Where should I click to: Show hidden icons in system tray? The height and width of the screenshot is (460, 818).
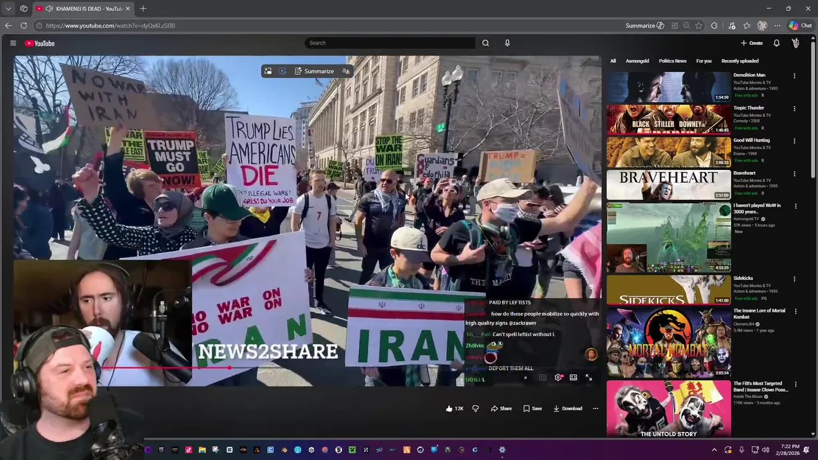point(714,450)
